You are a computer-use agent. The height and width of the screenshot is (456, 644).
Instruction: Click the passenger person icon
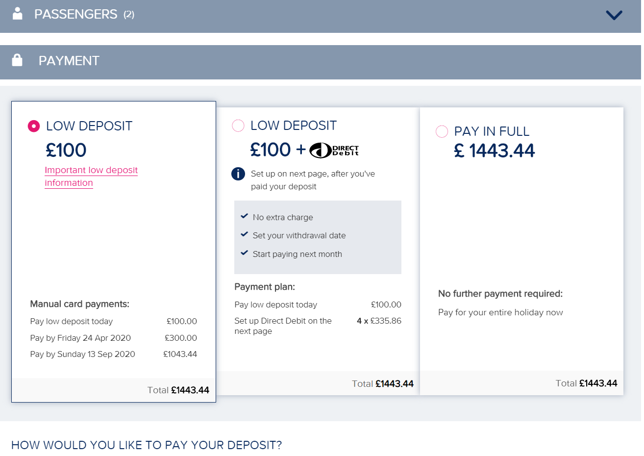tap(18, 14)
